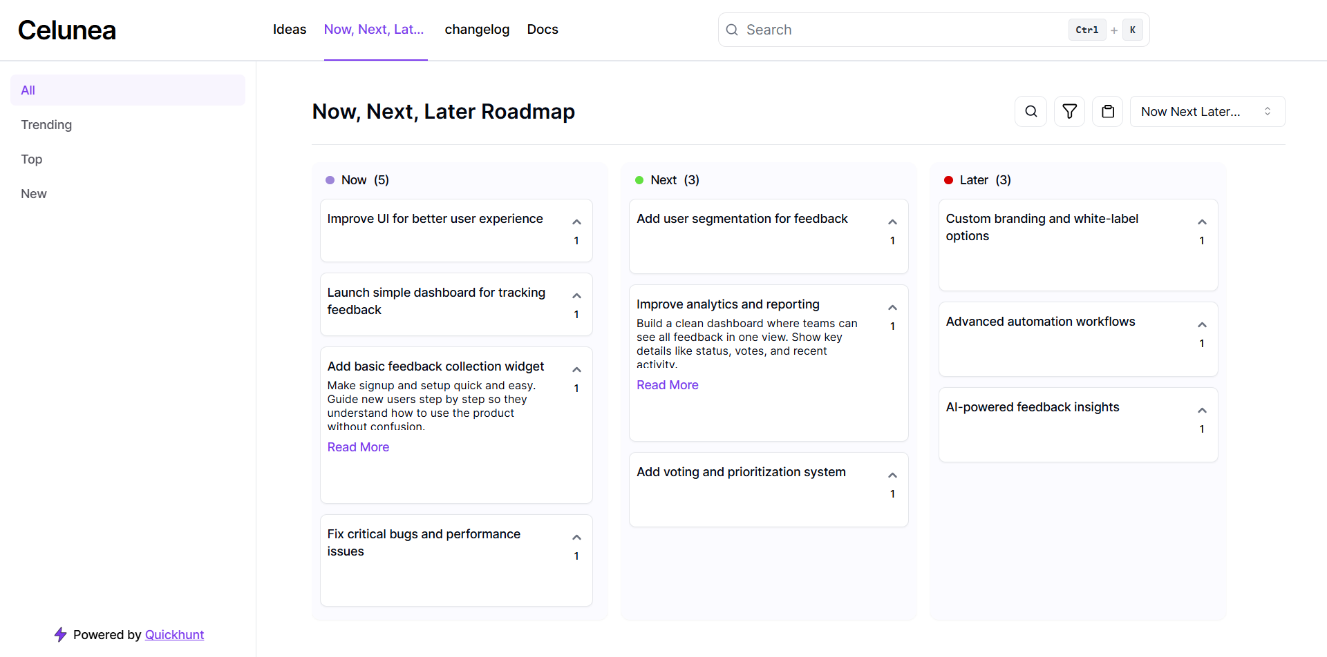
Task: Click Read More on feedback collection widget card
Action: click(x=358, y=447)
